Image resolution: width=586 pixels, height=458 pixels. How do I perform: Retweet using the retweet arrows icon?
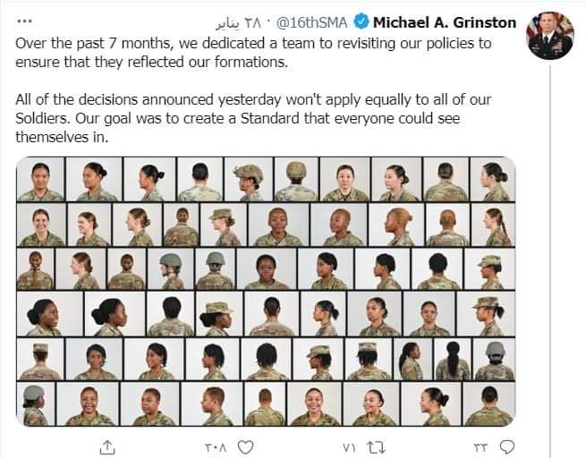(x=376, y=445)
